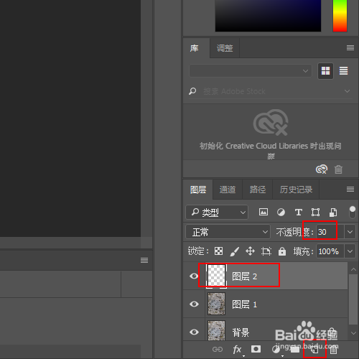Image resolution: width=359 pixels, height=359 pixels.
Task: Click the hue spectrum slider strip
Action: tap(340, 16)
